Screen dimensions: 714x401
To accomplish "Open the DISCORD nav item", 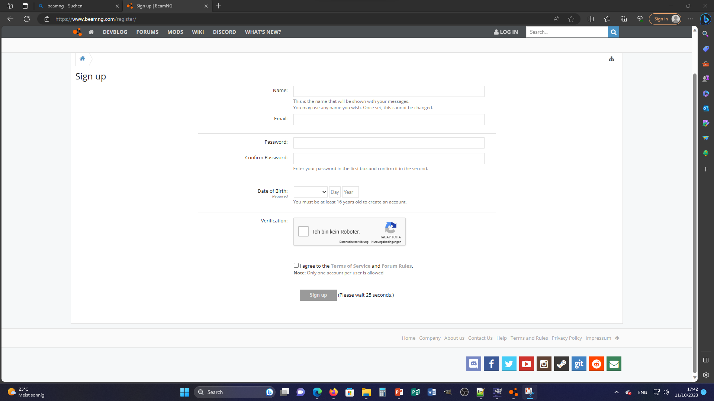I will click(x=224, y=32).
